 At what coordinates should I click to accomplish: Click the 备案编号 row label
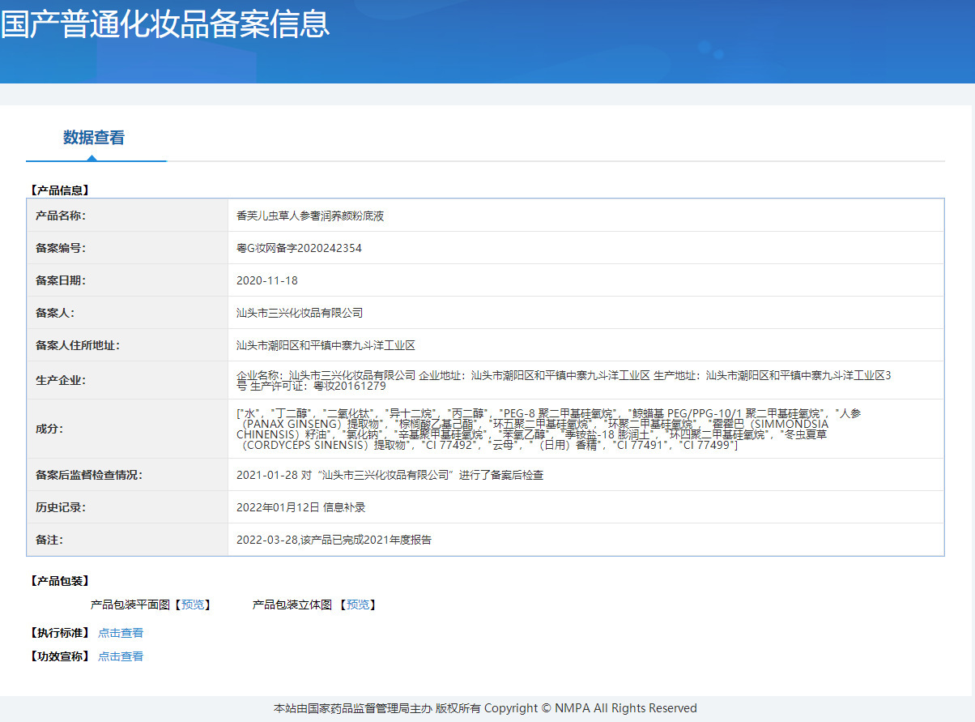click(60, 248)
